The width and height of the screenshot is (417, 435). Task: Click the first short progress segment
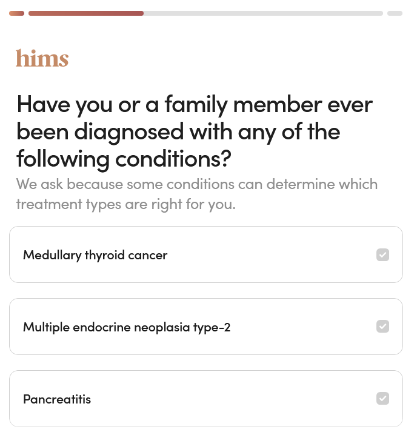click(16, 13)
